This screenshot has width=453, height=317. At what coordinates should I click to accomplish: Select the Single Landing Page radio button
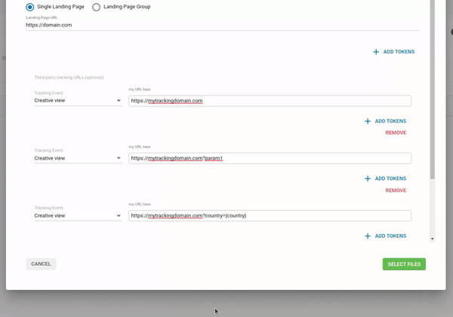click(30, 8)
